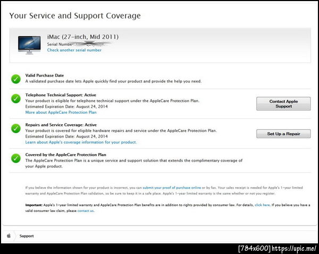Click the 'contact us' link
The width and height of the screenshot is (319, 254).
pos(86,210)
